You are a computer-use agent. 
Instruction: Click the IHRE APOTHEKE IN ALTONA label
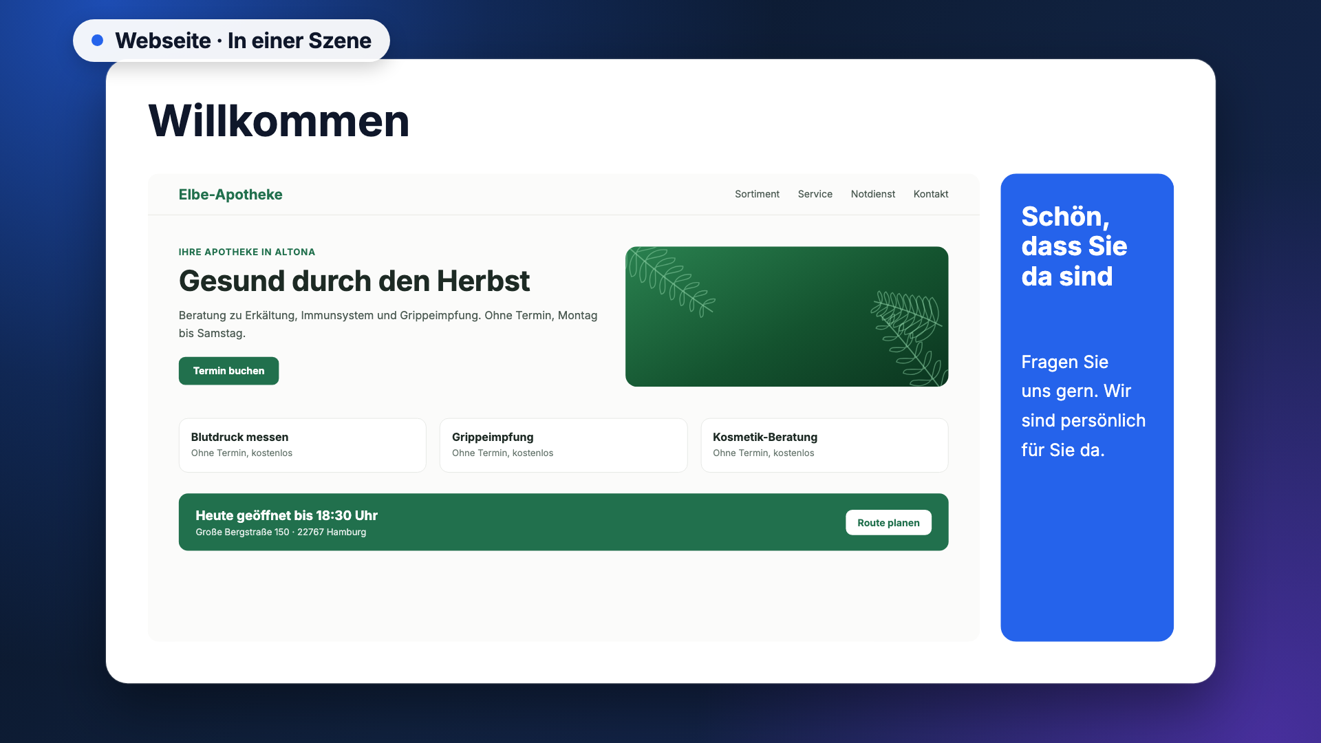[x=247, y=252]
